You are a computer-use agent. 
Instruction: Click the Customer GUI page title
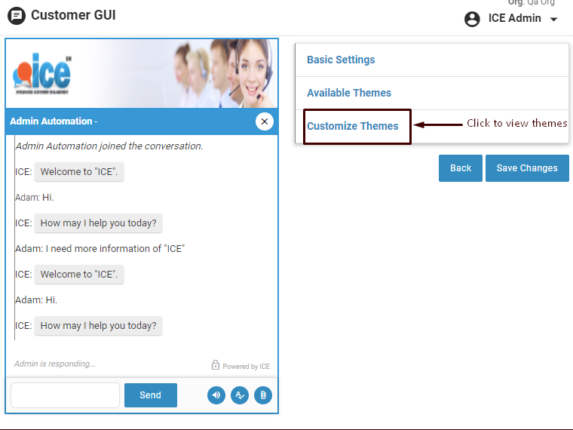[73, 15]
